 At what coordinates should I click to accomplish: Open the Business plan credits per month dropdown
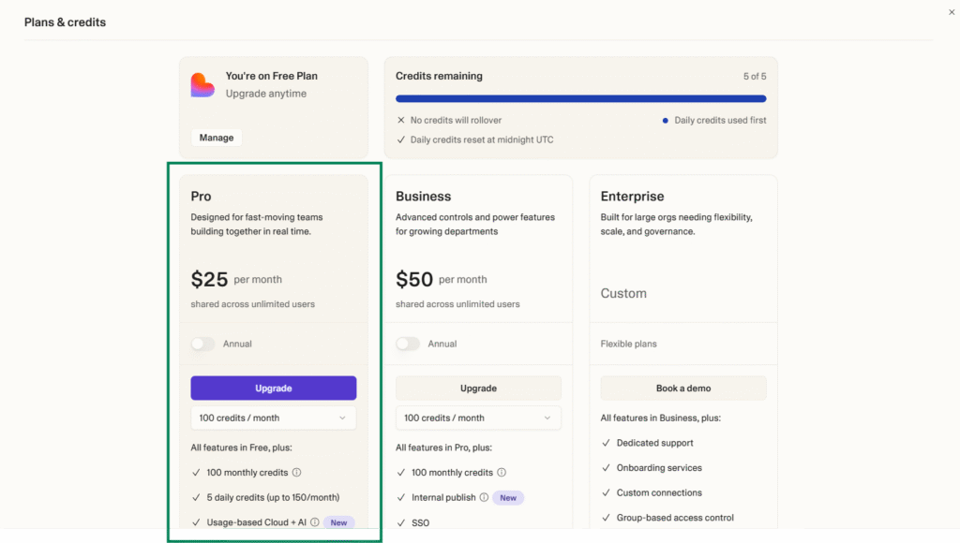(x=478, y=418)
